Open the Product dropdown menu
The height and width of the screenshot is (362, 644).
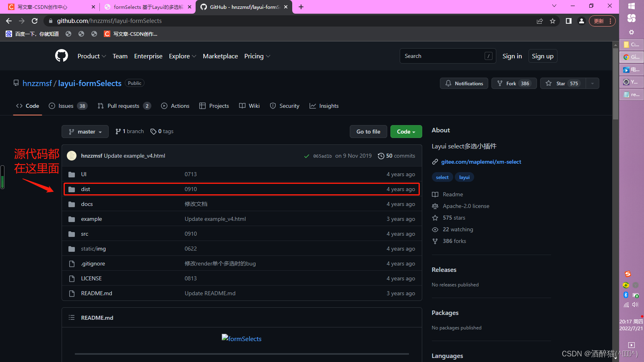coord(92,56)
